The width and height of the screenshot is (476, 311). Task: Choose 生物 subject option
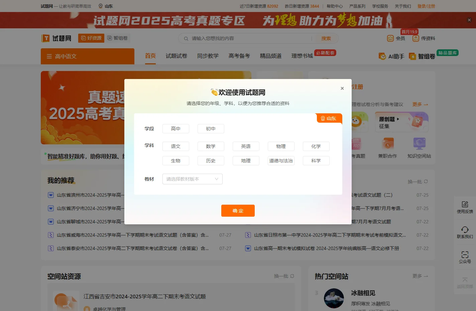pyautogui.click(x=175, y=161)
